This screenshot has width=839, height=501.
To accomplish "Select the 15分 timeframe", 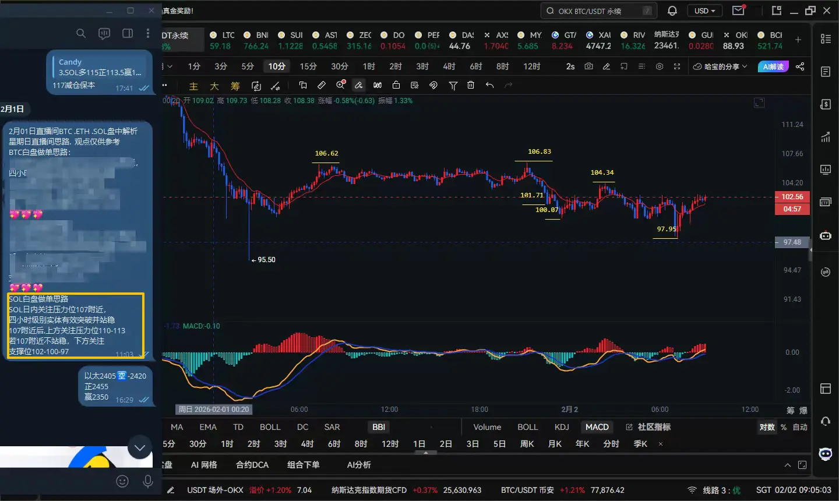I will click(x=308, y=66).
